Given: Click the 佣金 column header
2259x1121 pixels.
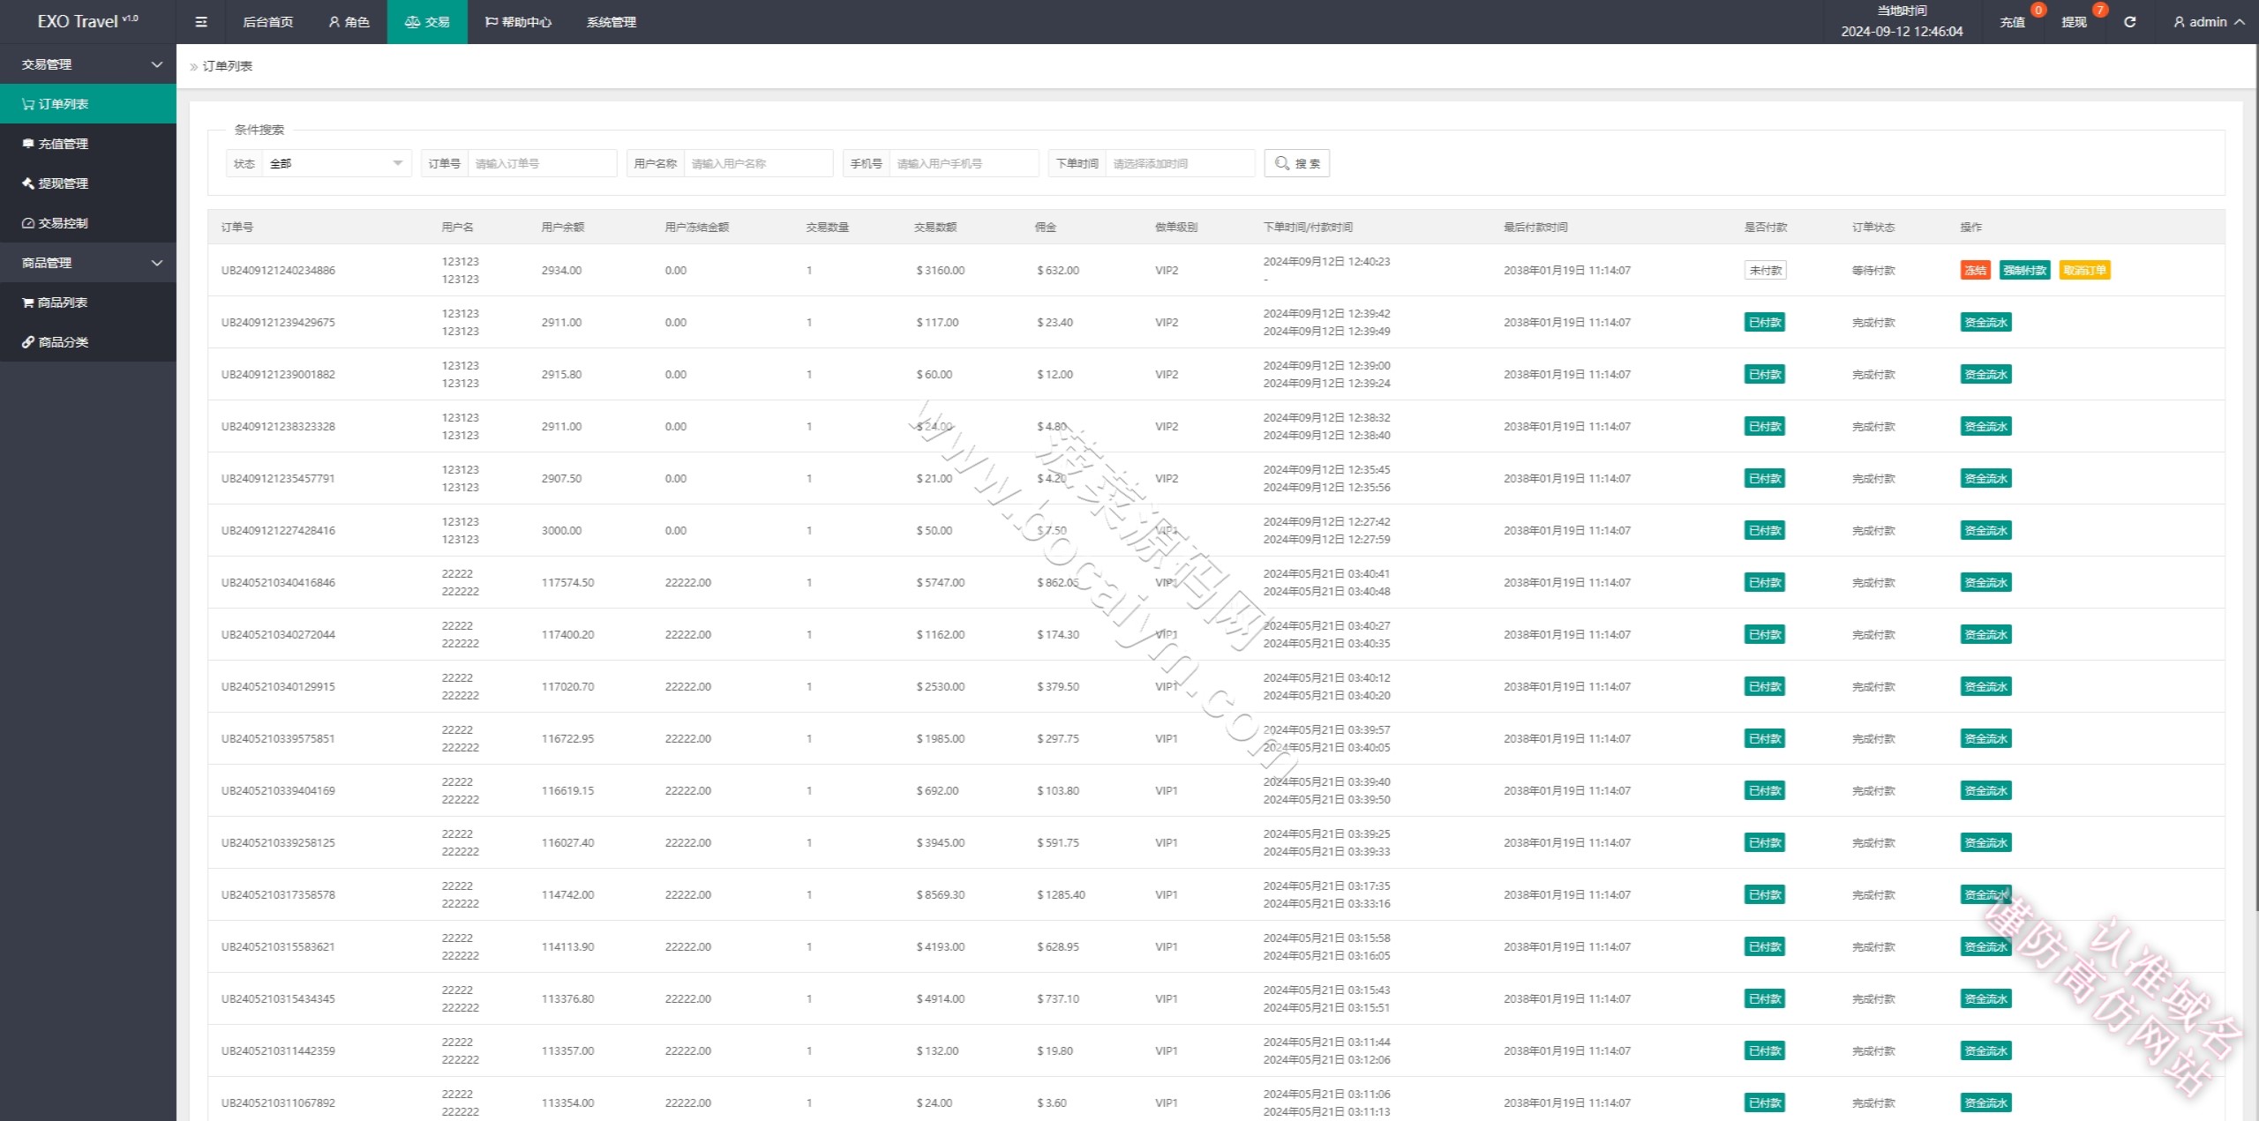Looking at the screenshot, I should pyautogui.click(x=1046, y=228).
